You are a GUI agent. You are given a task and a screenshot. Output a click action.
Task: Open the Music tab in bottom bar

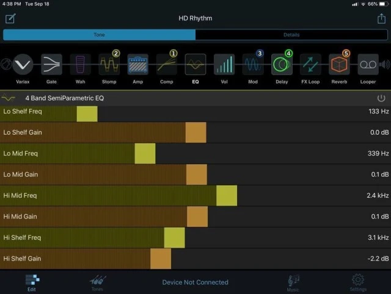[293, 283]
